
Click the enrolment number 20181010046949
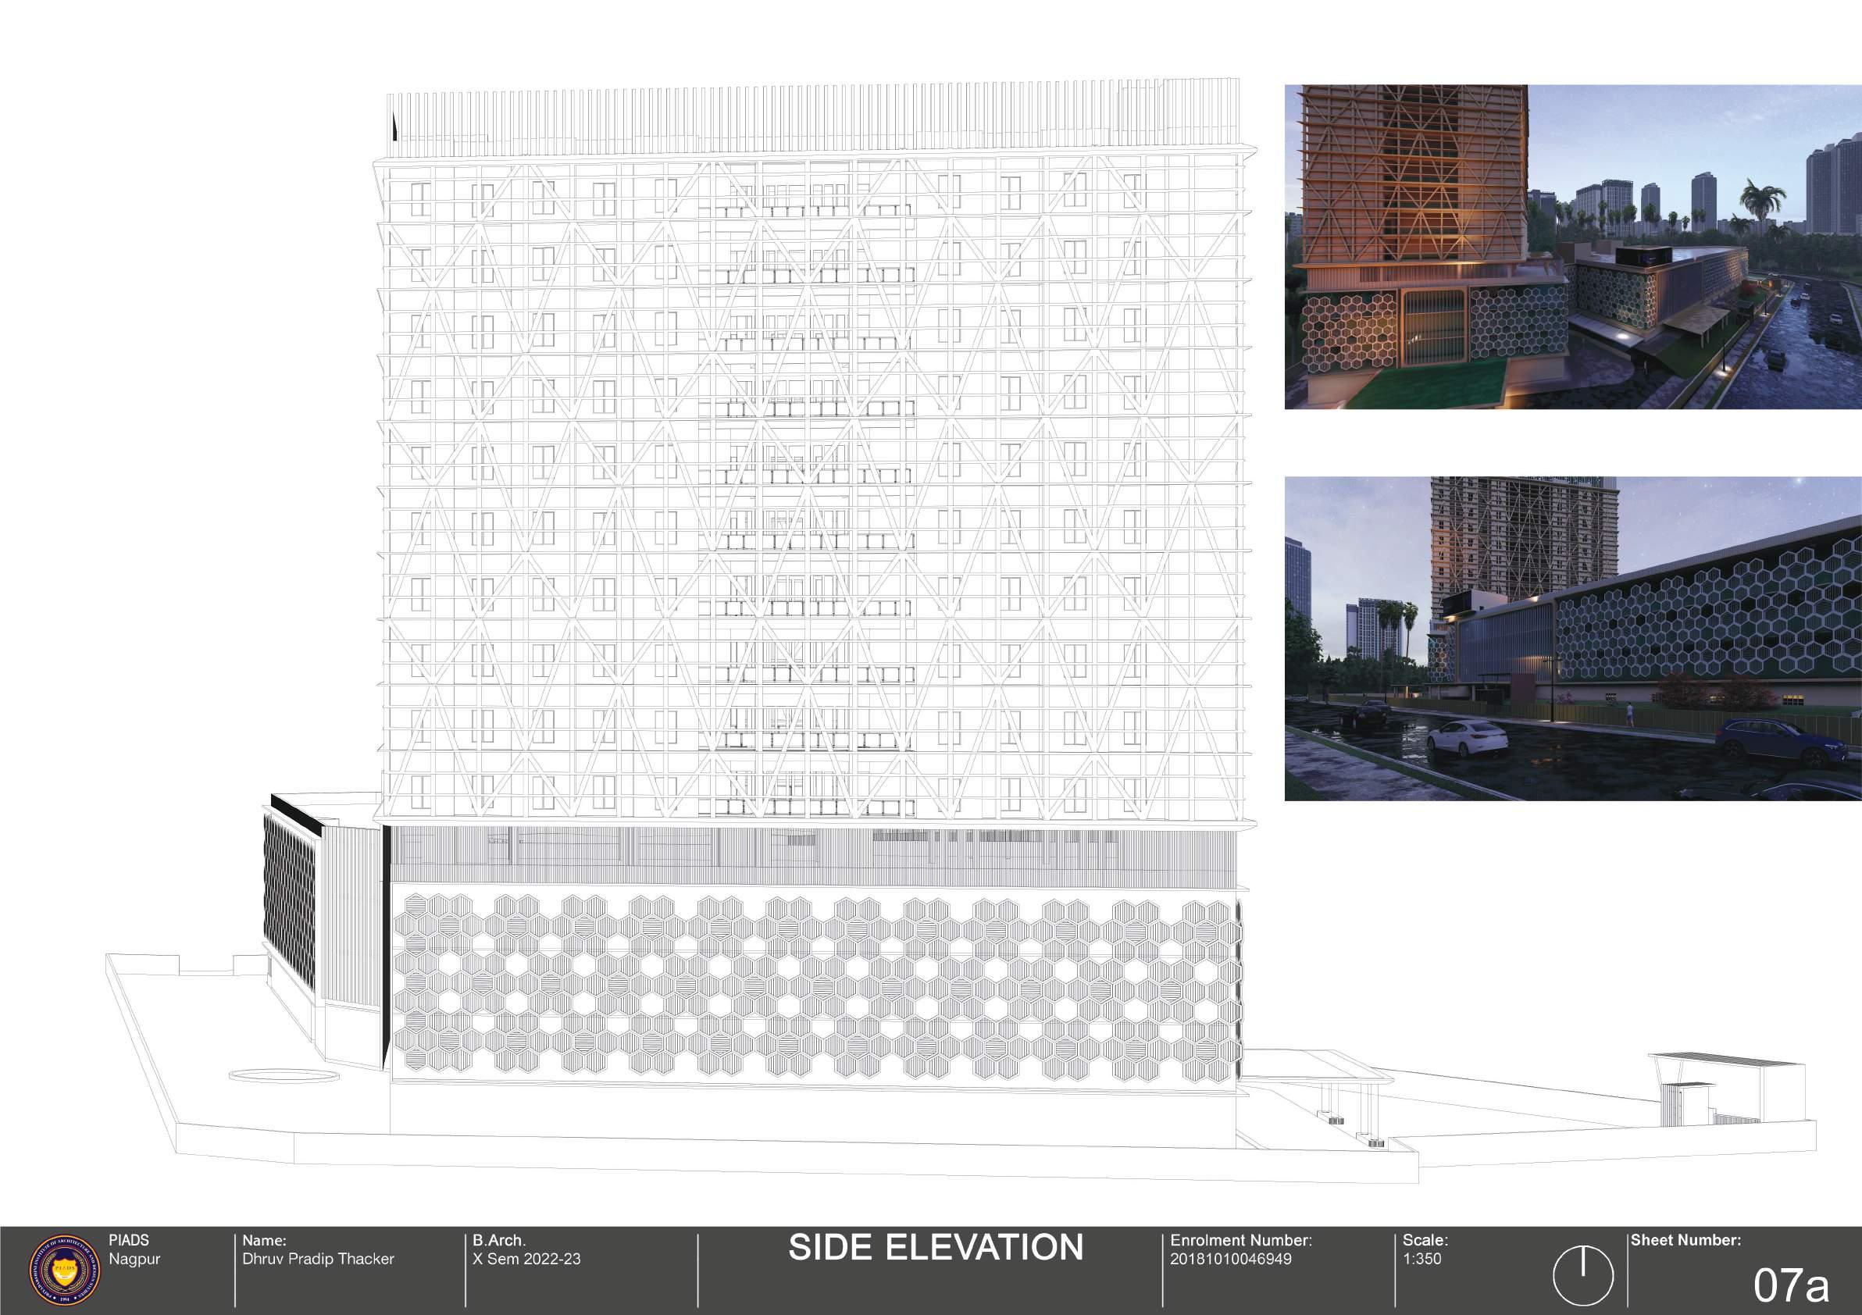[x=1230, y=1259]
